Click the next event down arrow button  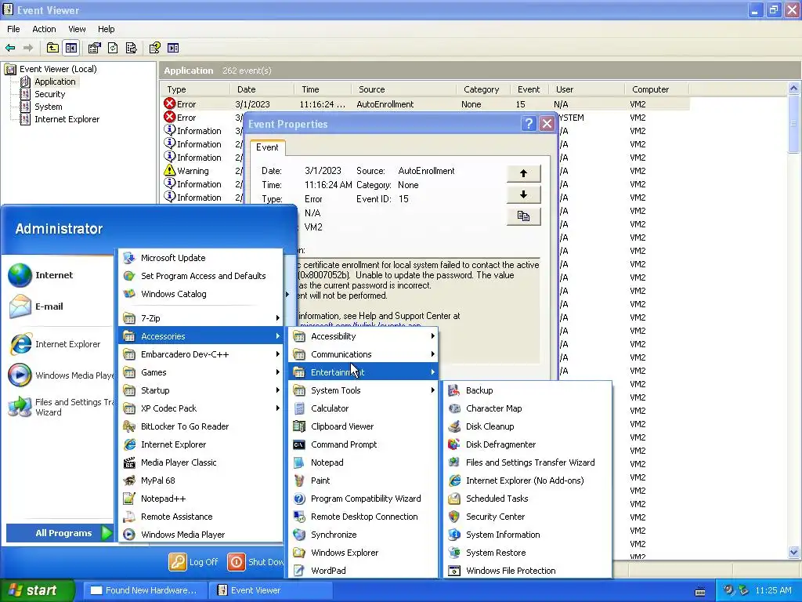523,194
